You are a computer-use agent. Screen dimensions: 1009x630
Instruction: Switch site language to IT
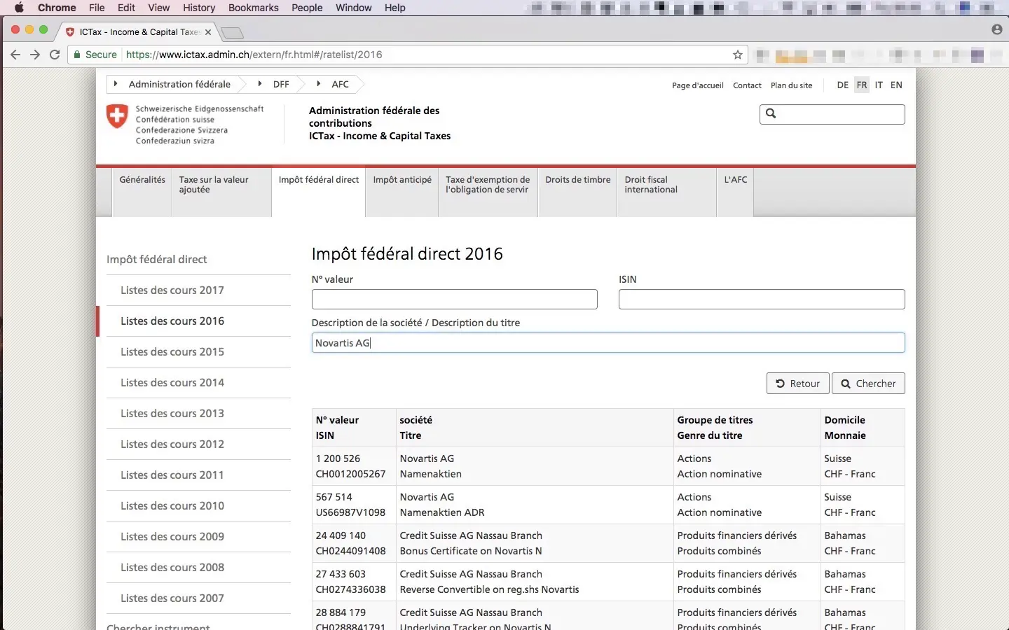pos(879,85)
